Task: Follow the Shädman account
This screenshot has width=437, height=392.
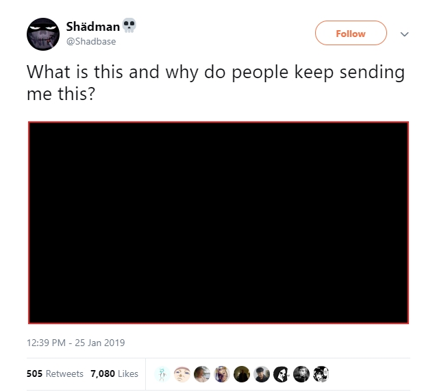Action: (351, 33)
